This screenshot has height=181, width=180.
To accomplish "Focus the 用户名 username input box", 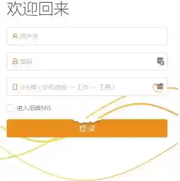I will pyautogui.click(x=87, y=36).
